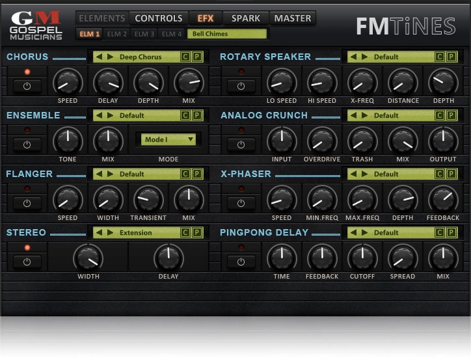The width and height of the screenshot is (471, 358).
Task: Enable the Pingpong Delay power button
Action: [241, 262]
